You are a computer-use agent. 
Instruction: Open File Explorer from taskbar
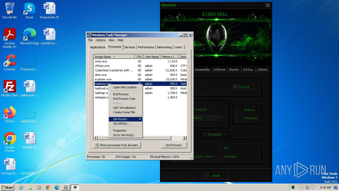point(30,188)
